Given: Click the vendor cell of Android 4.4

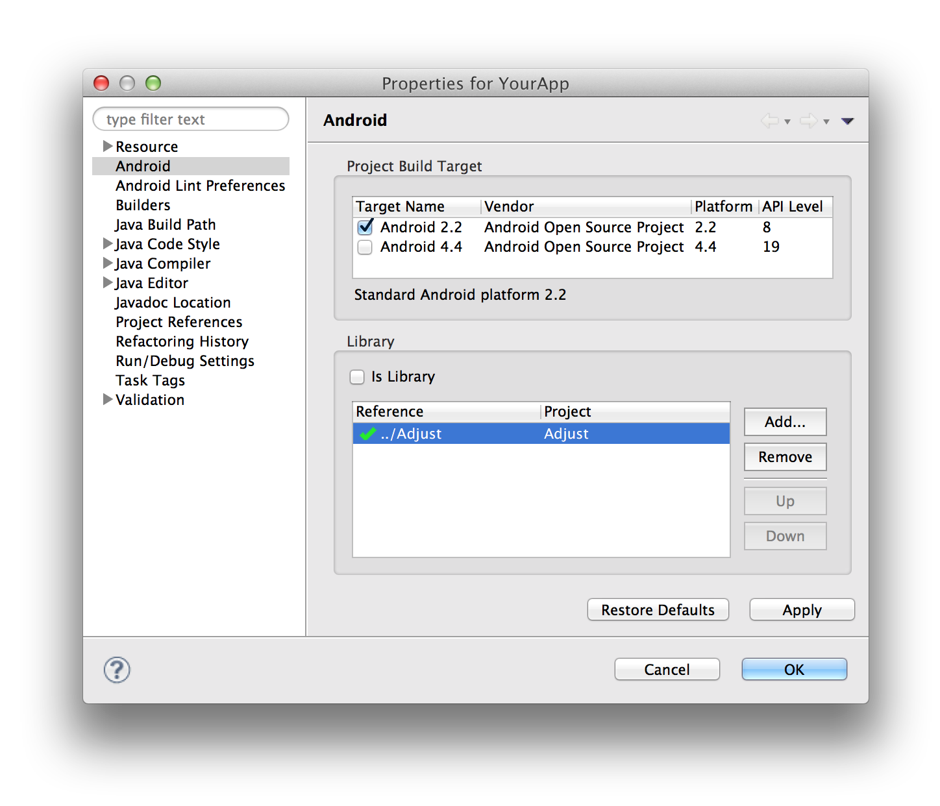Looking at the screenshot, I should point(584,247).
